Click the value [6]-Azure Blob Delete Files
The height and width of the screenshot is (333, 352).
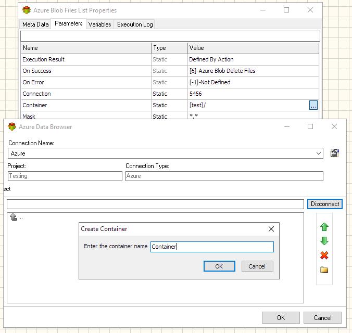(222, 71)
